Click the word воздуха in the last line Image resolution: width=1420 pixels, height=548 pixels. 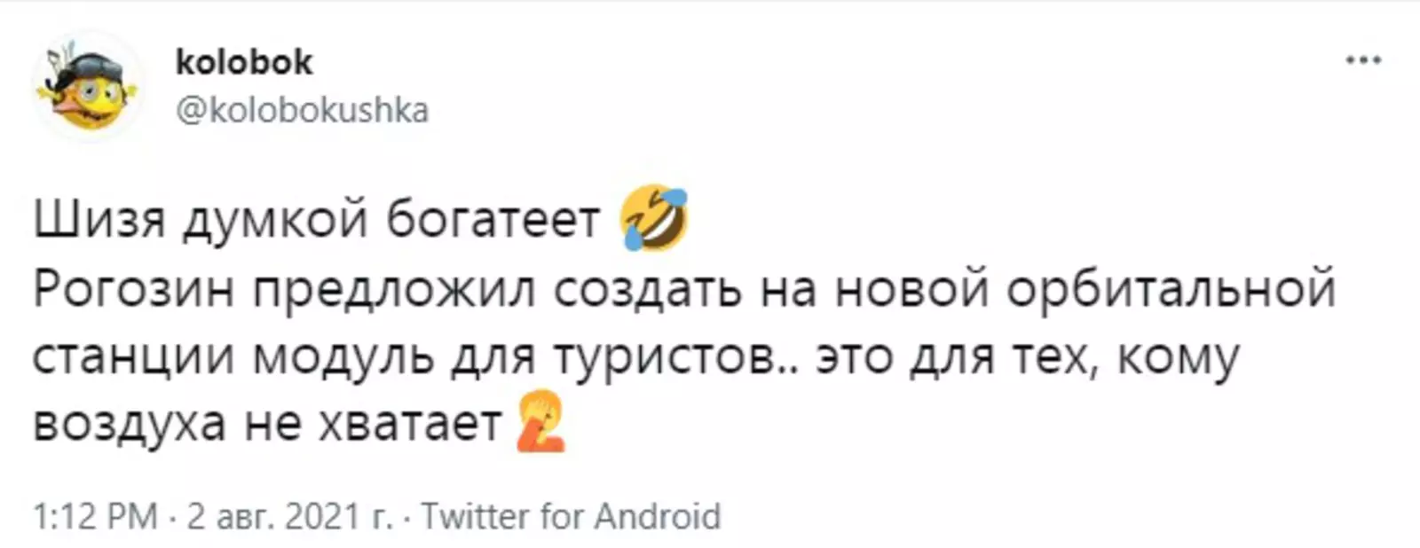[x=130, y=425]
